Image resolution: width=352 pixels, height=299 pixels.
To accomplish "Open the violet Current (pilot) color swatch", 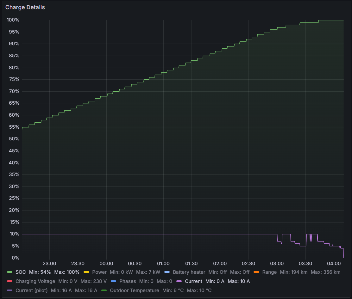I will pyautogui.click(x=9, y=290).
